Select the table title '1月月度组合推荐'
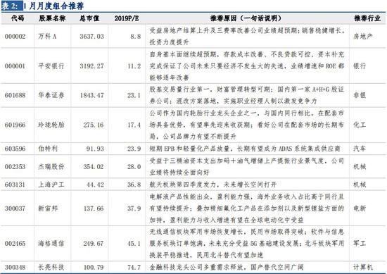 (53, 6)
